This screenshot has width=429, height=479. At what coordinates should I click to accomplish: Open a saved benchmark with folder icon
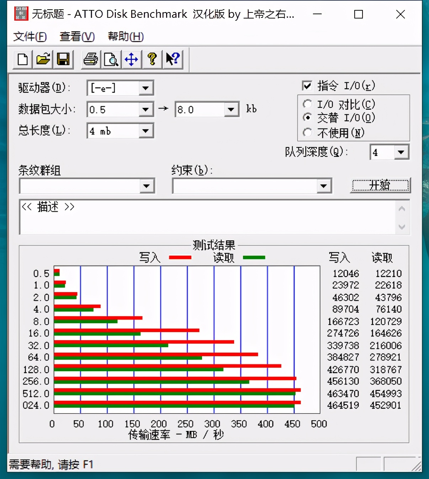pos(43,59)
